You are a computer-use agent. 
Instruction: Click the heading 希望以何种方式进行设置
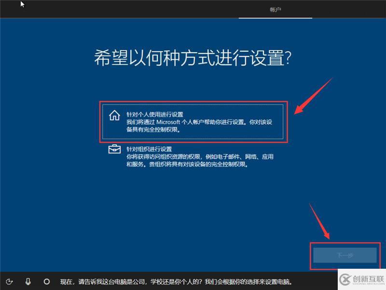(x=193, y=57)
